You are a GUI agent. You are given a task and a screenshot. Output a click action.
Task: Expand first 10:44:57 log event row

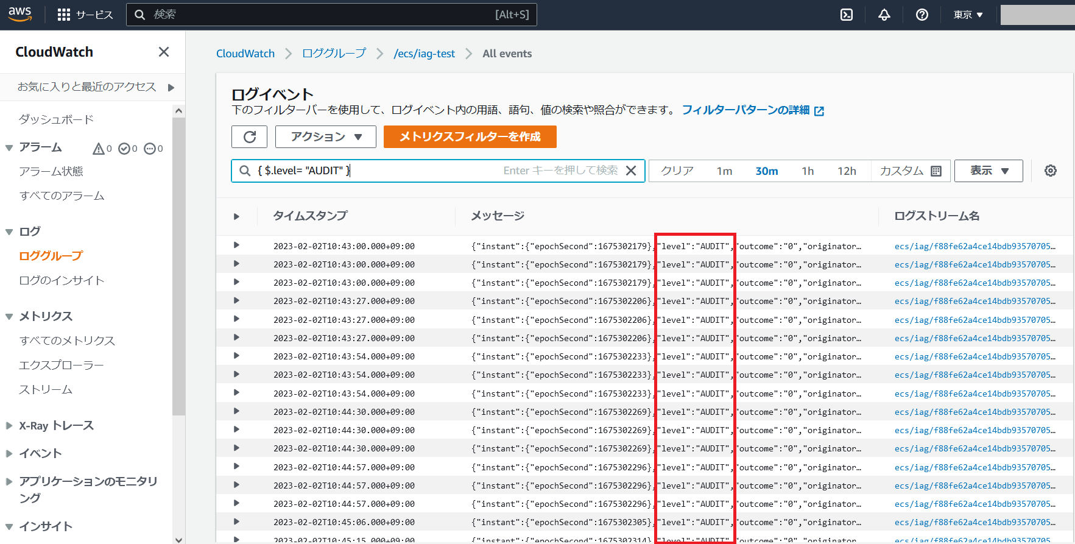236,466
